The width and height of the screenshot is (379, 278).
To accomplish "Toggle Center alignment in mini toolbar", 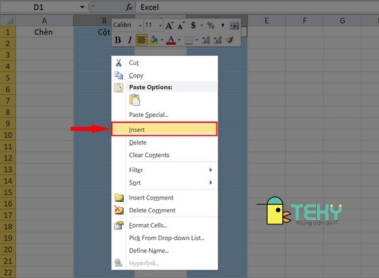I will point(141,40).
